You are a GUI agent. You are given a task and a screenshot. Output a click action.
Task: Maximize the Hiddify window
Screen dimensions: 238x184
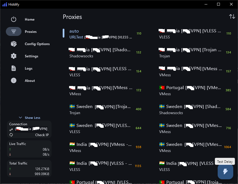218,4
